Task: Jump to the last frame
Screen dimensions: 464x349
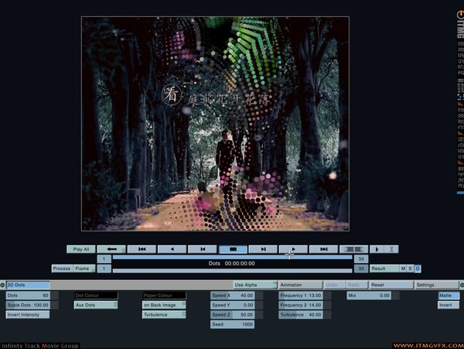Action: [324, 249]
